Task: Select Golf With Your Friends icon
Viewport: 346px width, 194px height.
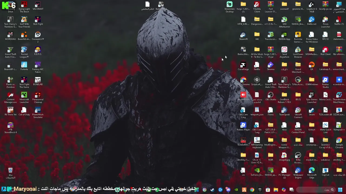Action: tap(24, 22)
